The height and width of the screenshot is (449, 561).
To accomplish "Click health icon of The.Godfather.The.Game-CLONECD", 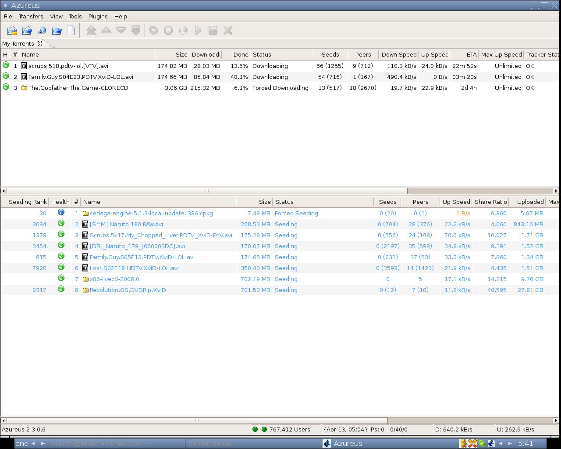I will tap(6, 87).
